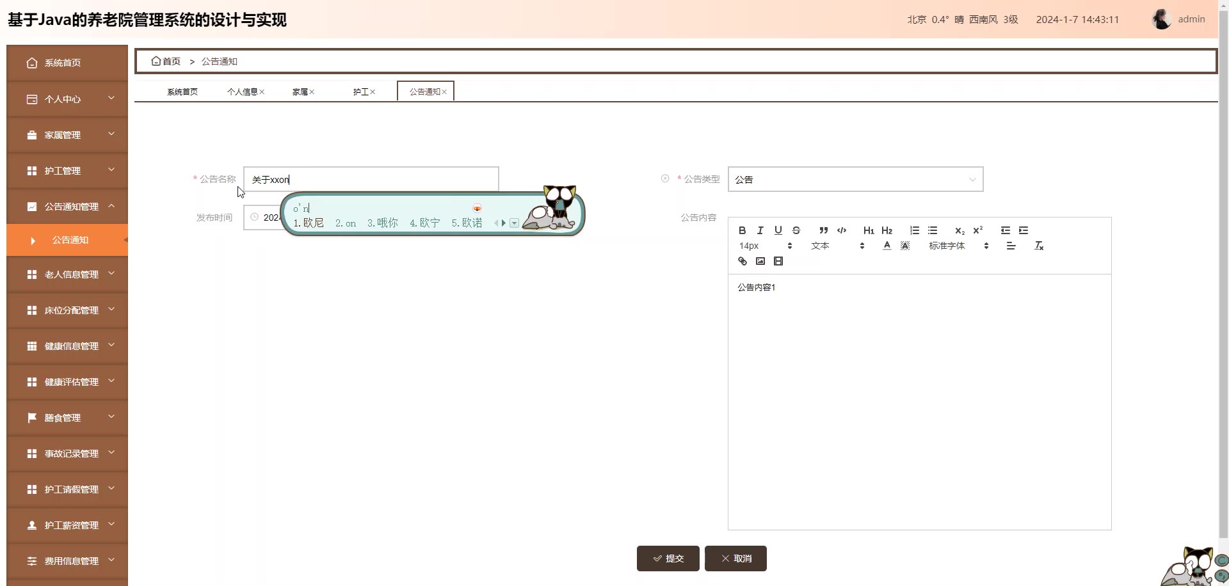Expand the 健康信息管理 sidebar menu
This screenshot has height=586, width=1229.
67,346
